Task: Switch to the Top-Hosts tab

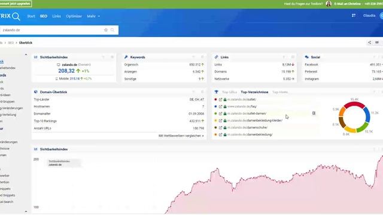Action: (x=280, y=92)
